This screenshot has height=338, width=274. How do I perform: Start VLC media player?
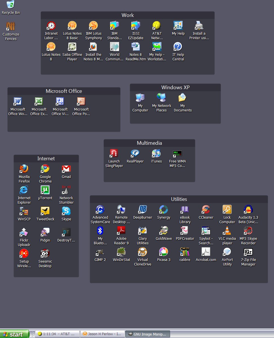point(227,231)
